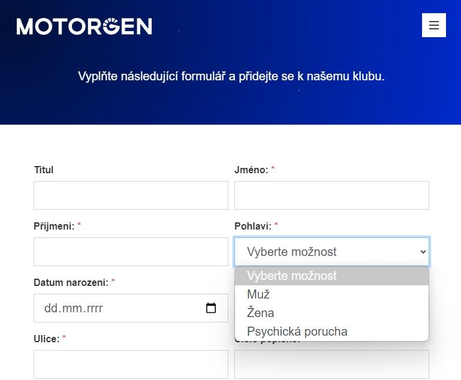Image resolution: width=461 pixels, height=380 pixels.
Task: Click the "Pohlaví:" field label
Action: pyautogui.click(x=253, y=226)
